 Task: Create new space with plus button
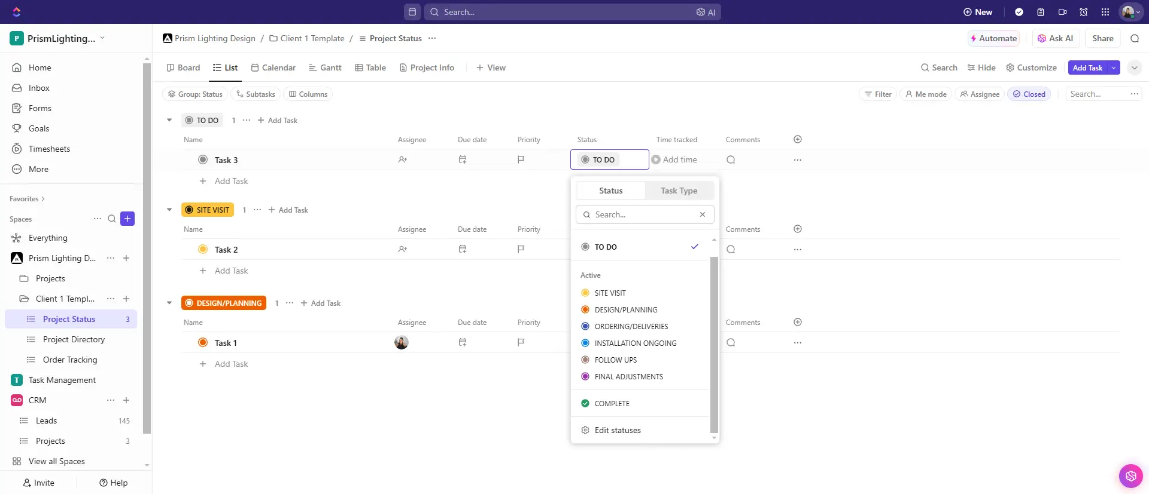[127, 219]
